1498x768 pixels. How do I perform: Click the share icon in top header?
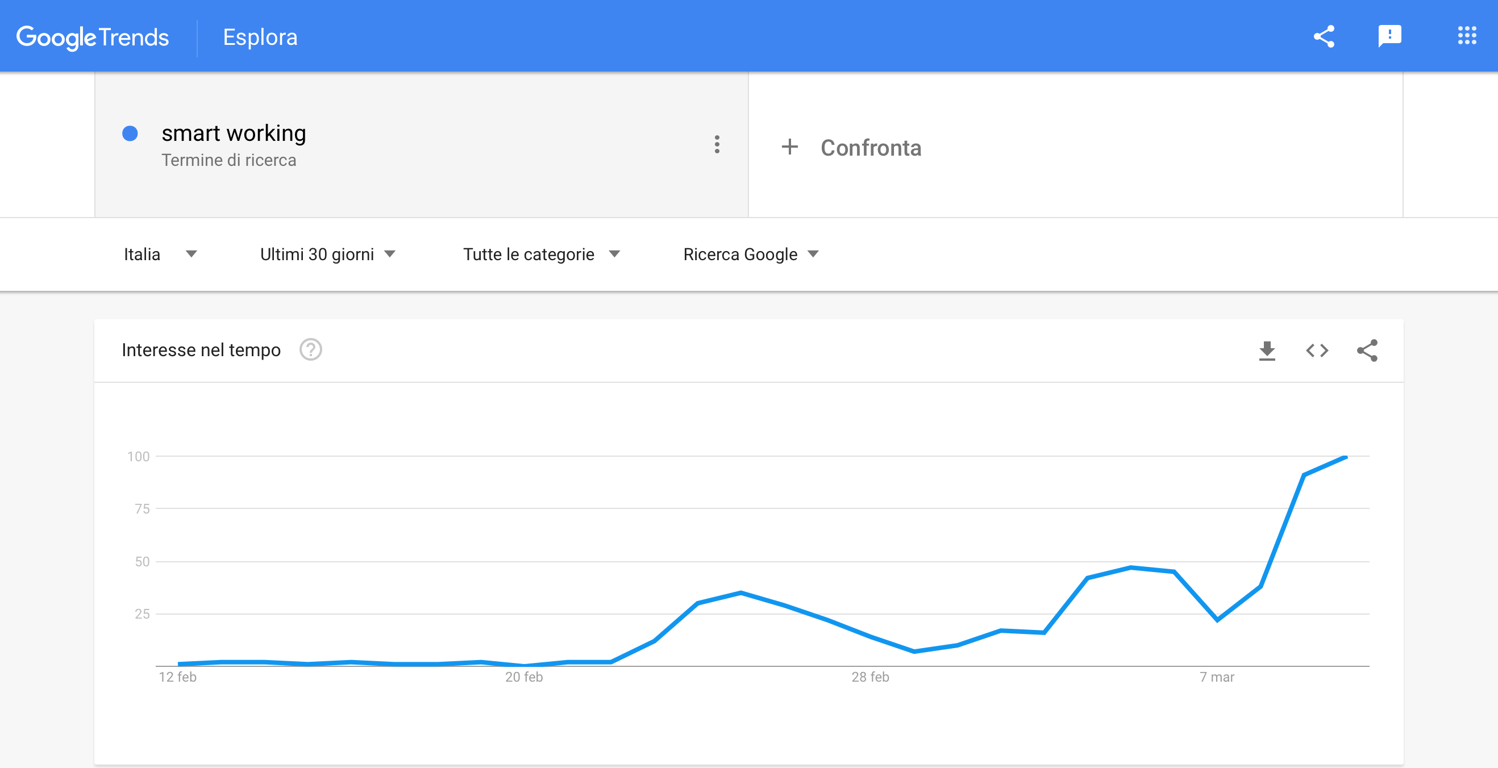click(1324, 36)
